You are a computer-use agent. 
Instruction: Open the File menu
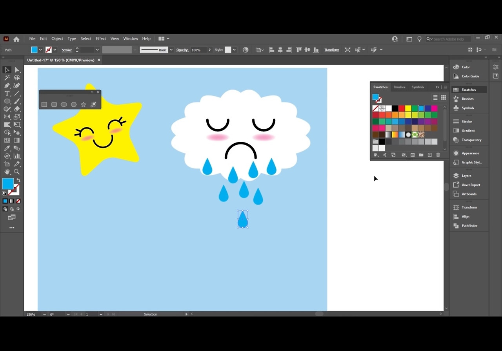[x=32, y=38]
